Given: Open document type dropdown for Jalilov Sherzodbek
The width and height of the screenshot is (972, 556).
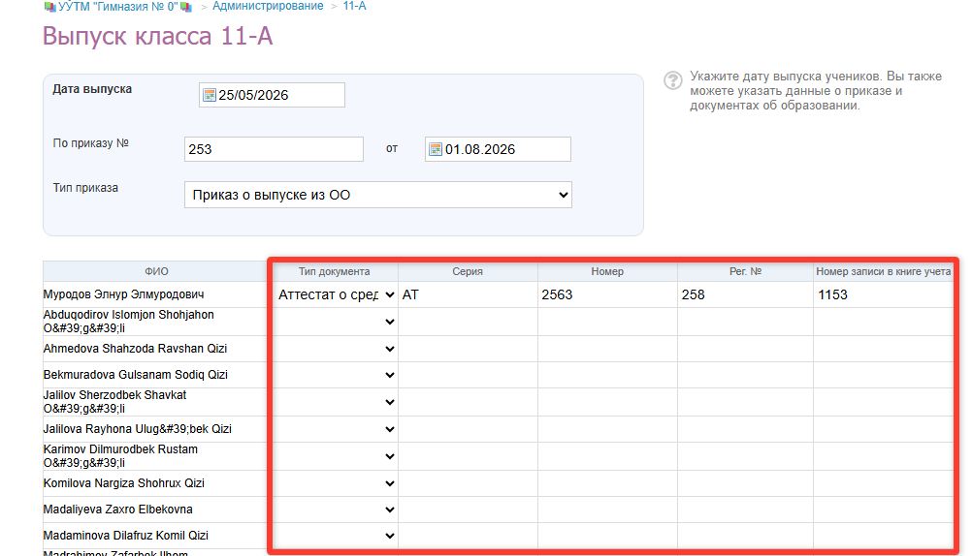Looking at the screenshot, I should point(336,402).
